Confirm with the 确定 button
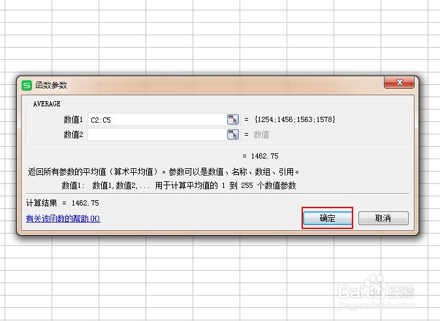 coord(328,218)
